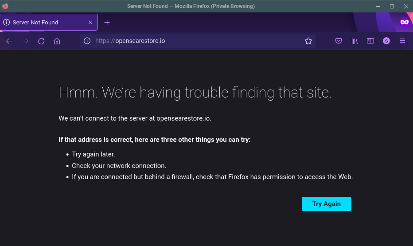The image size is (413, 246).
Task: Click the heading 'Hmm. We're having trouble finding that site.'
Action: pos(195,93)
